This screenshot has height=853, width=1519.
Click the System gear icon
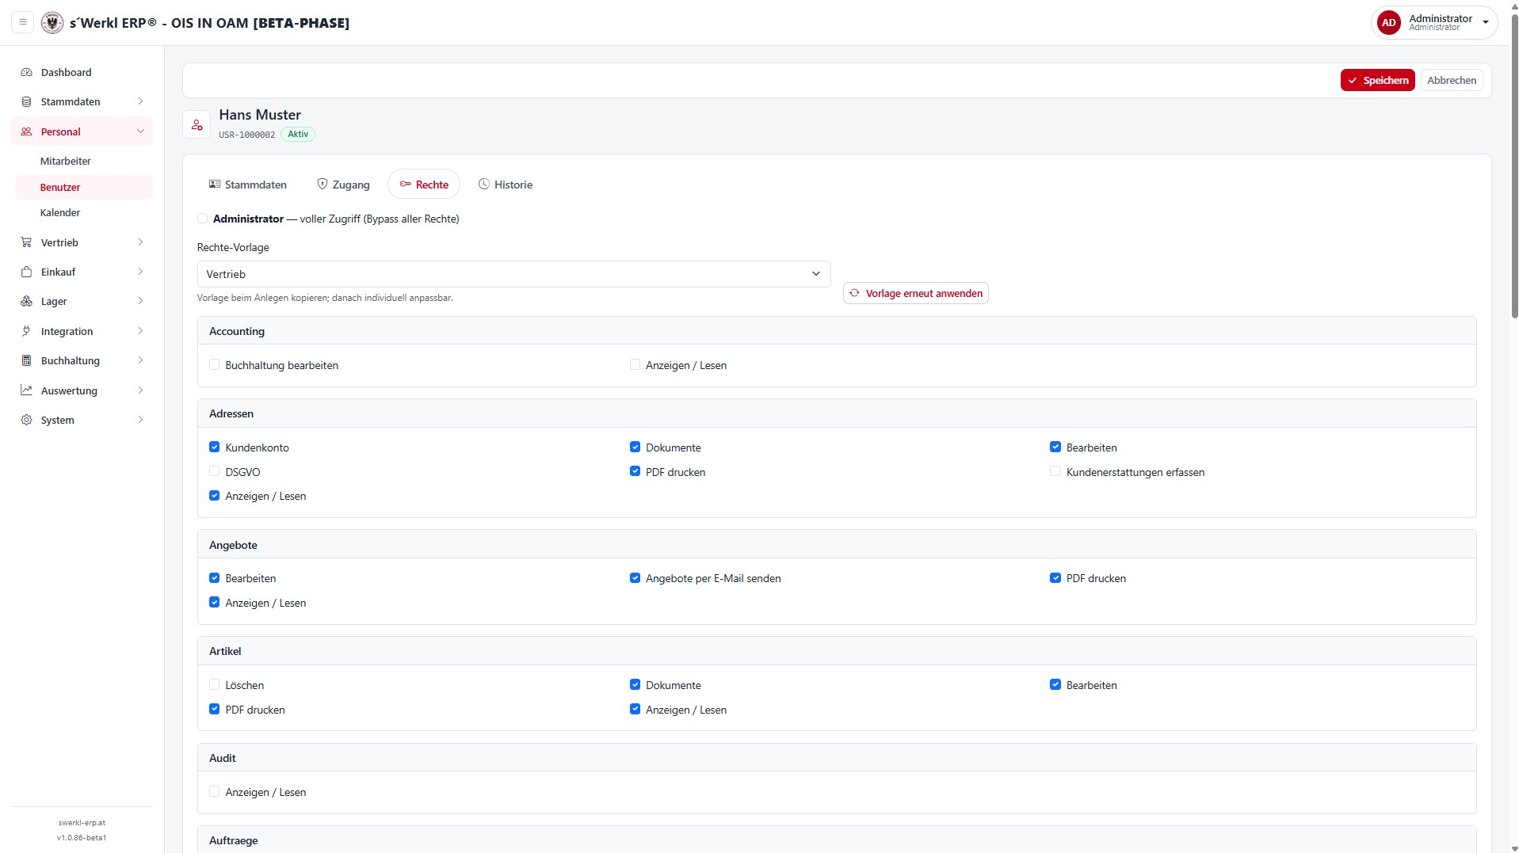(x=26, y=420)
